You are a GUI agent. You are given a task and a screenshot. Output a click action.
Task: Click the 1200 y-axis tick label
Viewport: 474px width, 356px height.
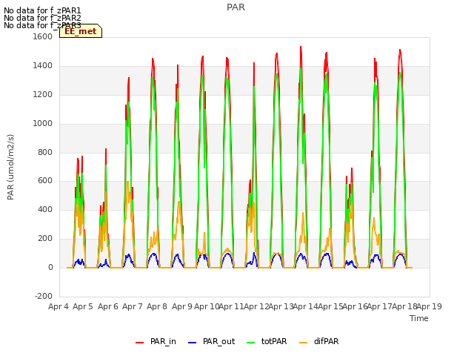pos(43,95)
